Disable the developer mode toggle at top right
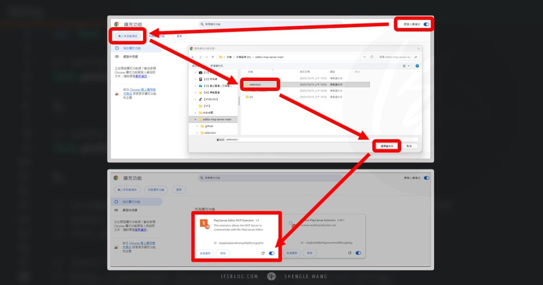The height and width of the screenshot is (285, 543). coord(426,24)
